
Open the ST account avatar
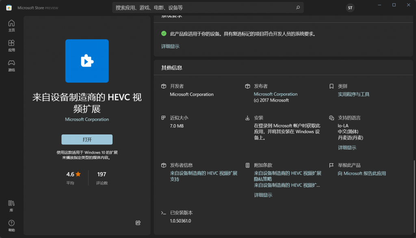tap(350, 8)
